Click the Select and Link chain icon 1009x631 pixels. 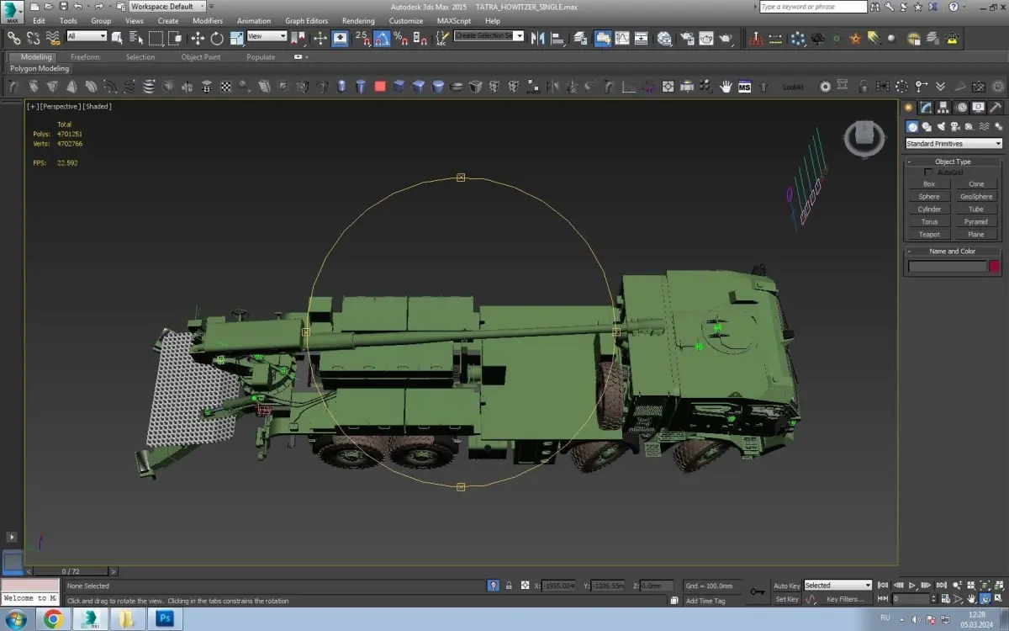pyautogui.click(x=13, y=38)
